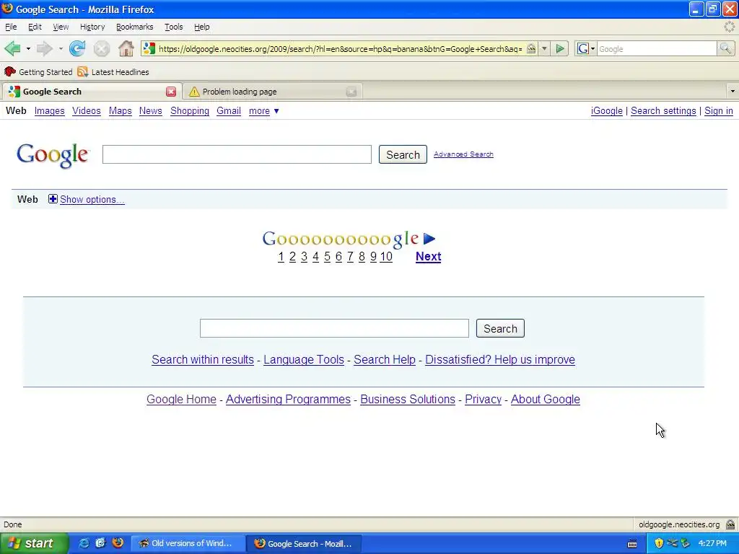Click in the top Google search field

coord(237,154)
